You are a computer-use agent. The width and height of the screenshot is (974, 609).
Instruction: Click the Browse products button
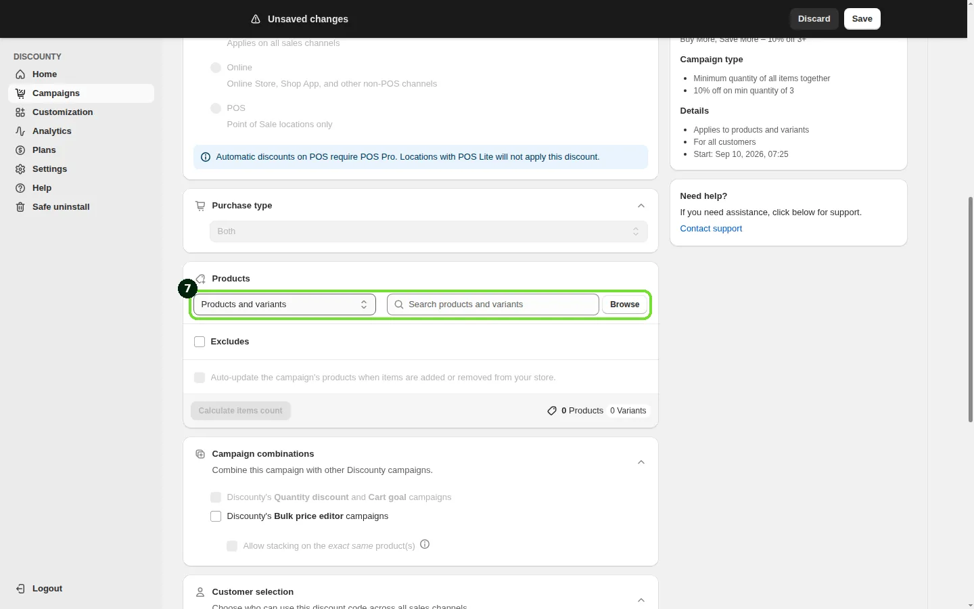click(x=625, y=304)
